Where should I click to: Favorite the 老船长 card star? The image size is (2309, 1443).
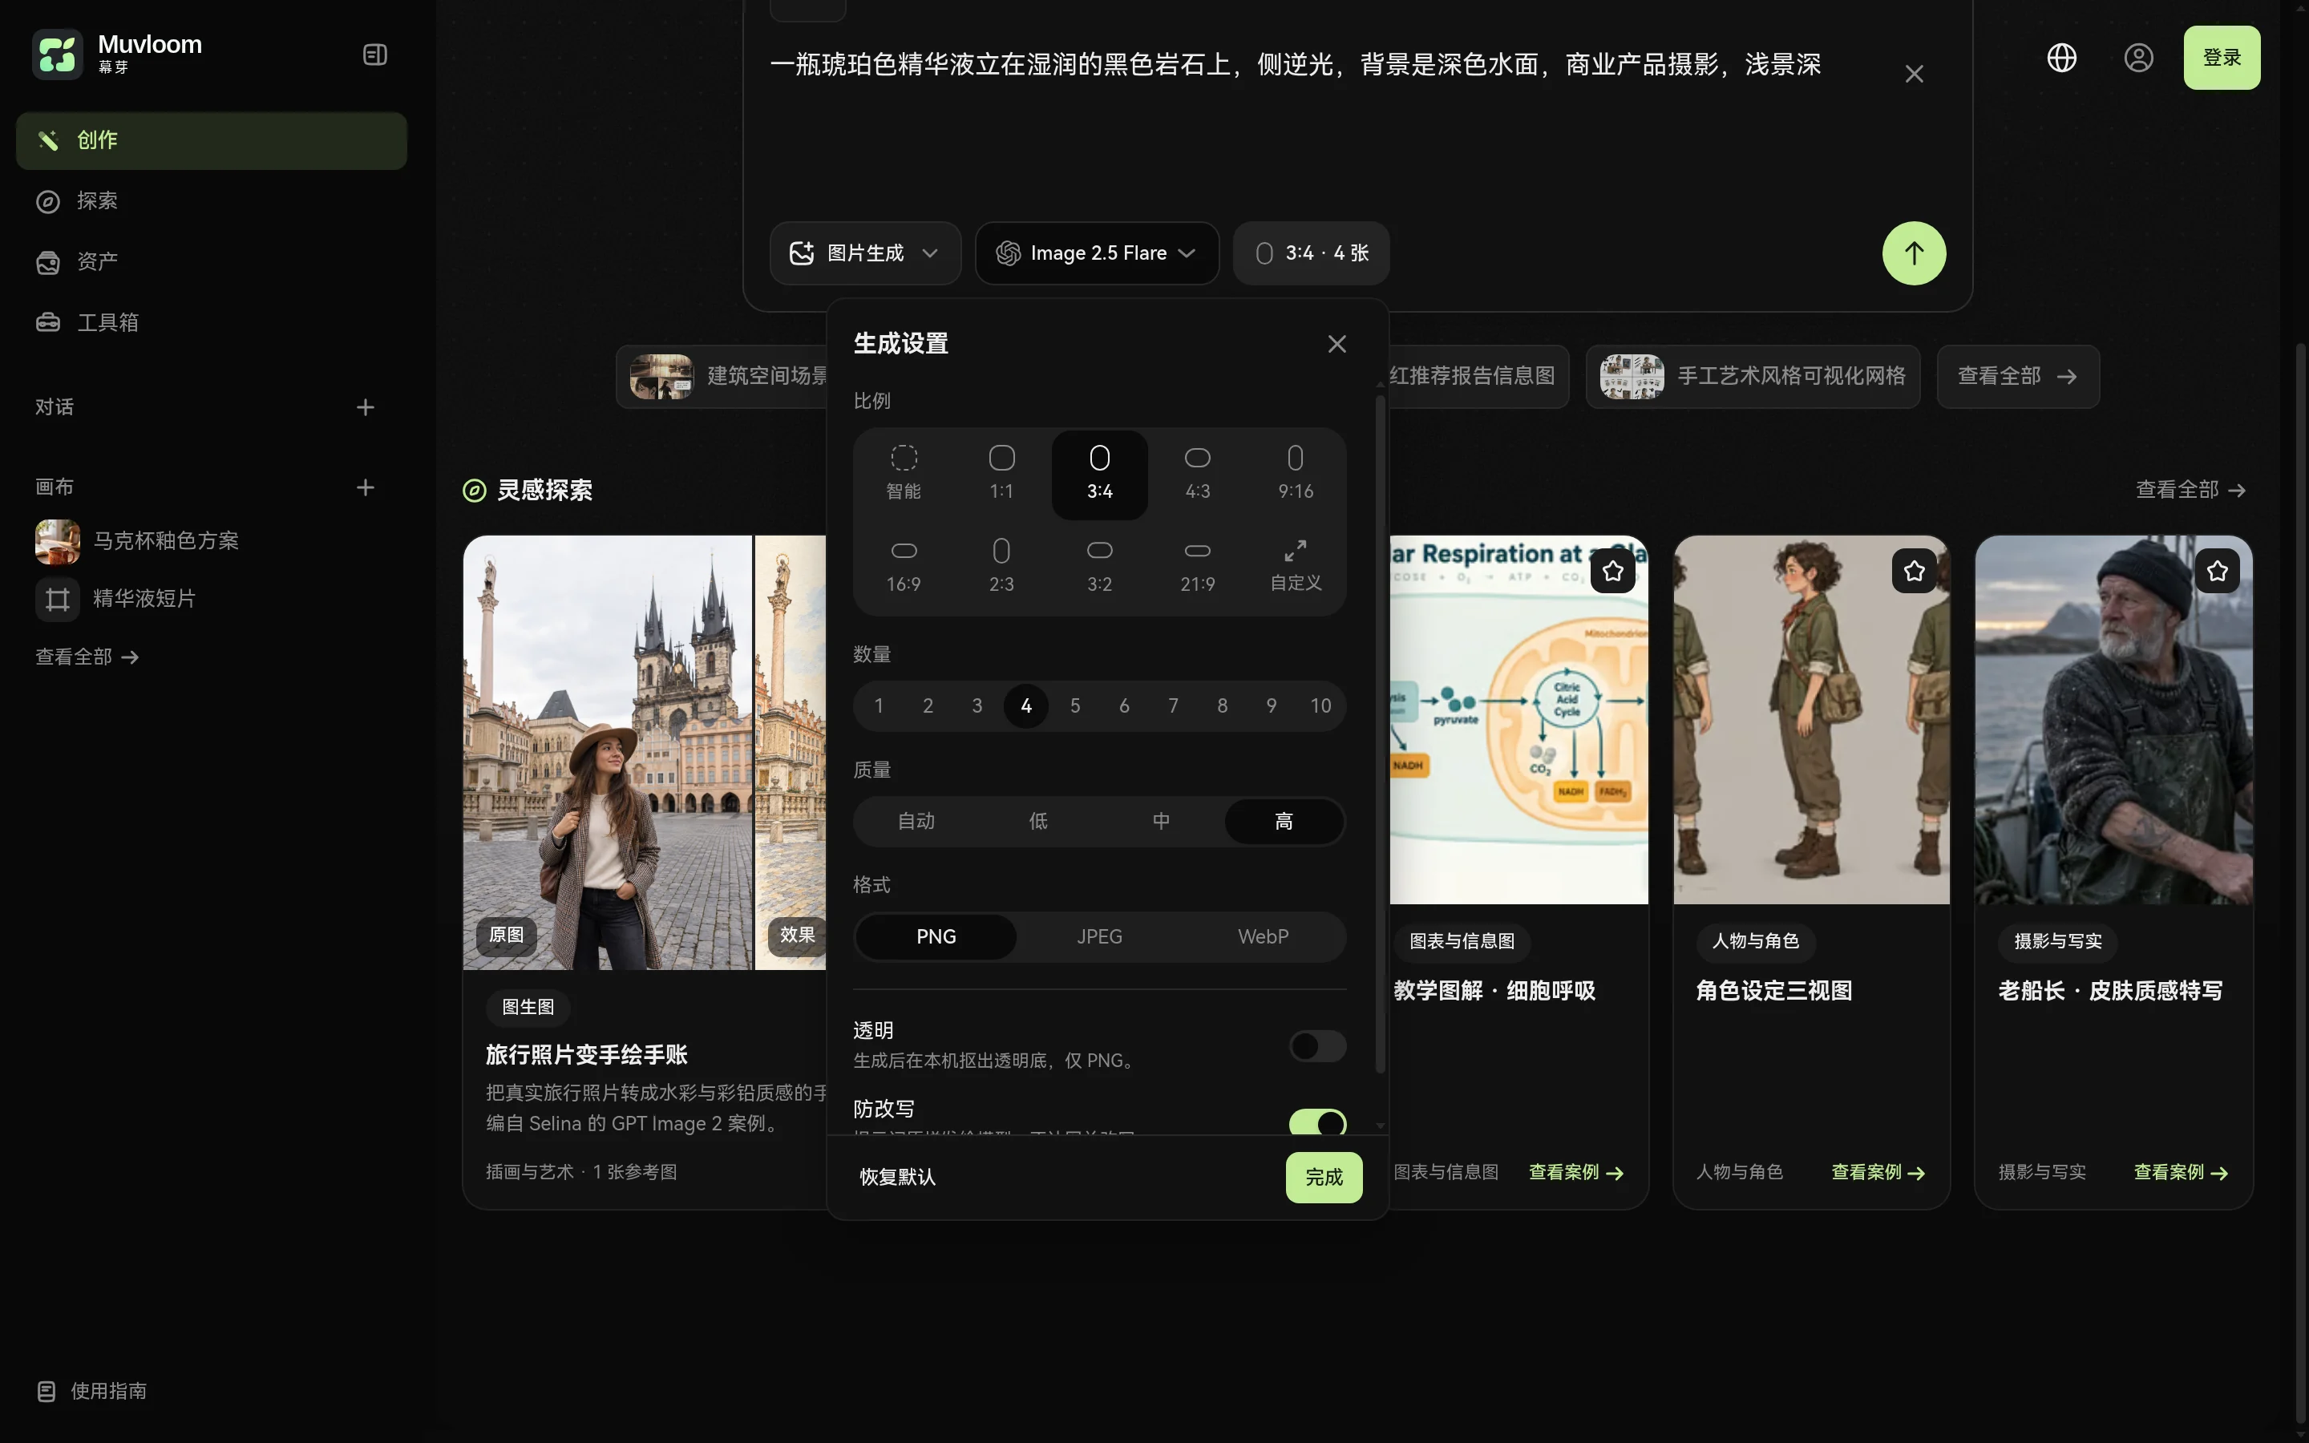[x=2217, y=571]
